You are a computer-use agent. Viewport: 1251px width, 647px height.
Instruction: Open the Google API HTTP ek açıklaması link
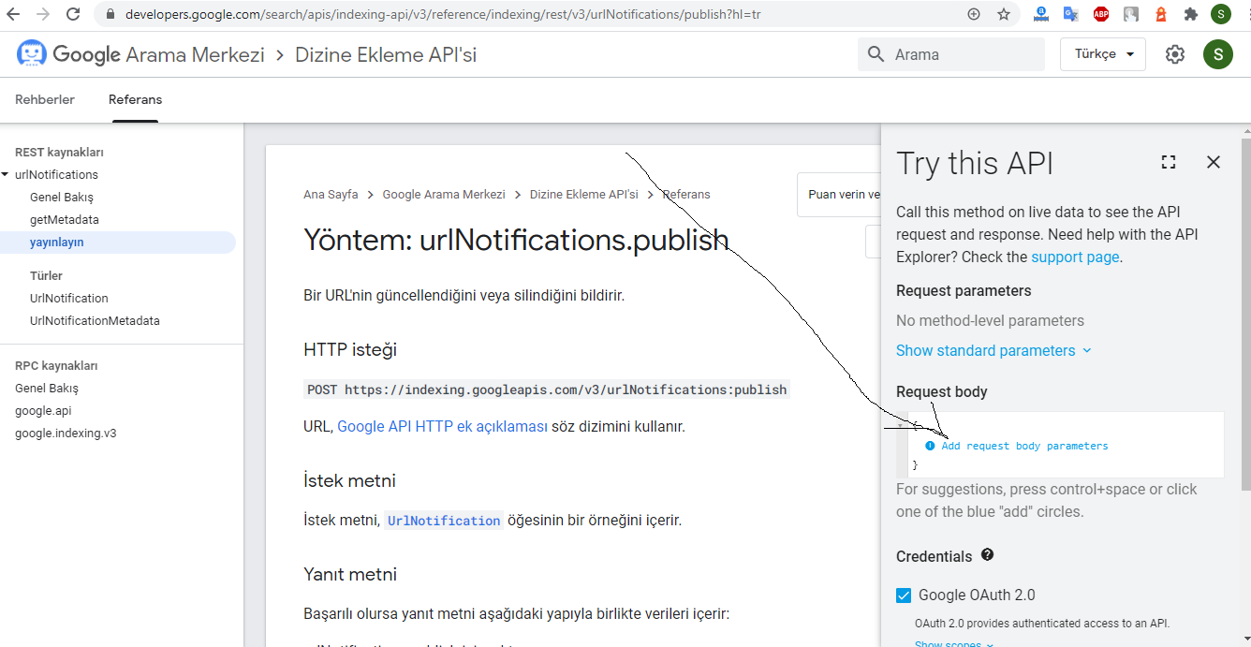tap(442, 426)
